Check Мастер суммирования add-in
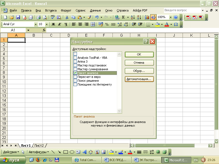Viewport: 219px width, 164px height. pyautogui.click(x=75, y=69)
